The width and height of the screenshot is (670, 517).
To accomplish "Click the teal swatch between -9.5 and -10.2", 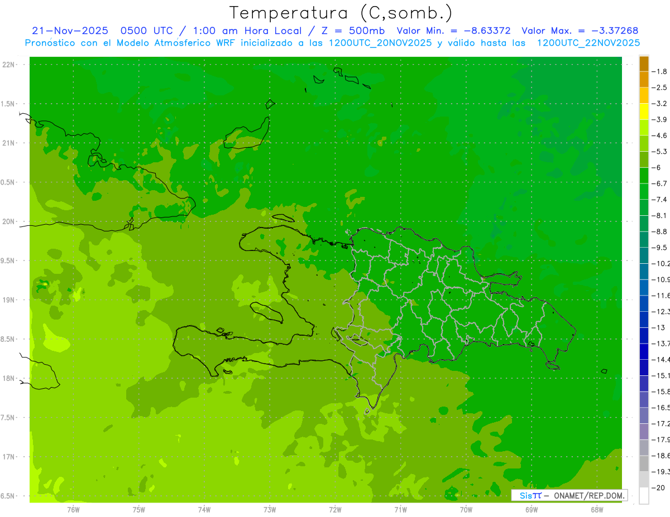I will pyautogui.click(x=644, y=255).
